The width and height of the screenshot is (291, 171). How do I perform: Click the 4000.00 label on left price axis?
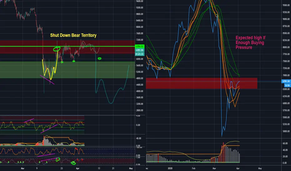coord(140,91)
